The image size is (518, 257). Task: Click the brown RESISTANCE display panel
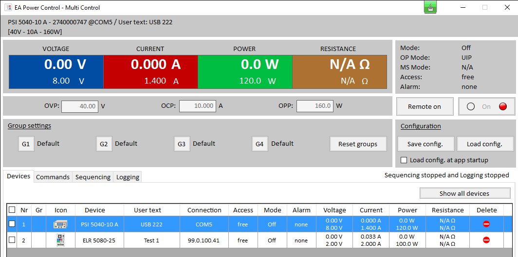(340, 72)
